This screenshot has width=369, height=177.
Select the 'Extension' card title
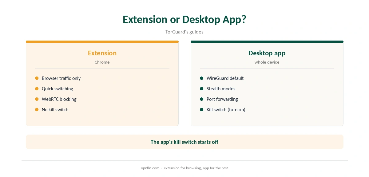(x=102, y=53)
